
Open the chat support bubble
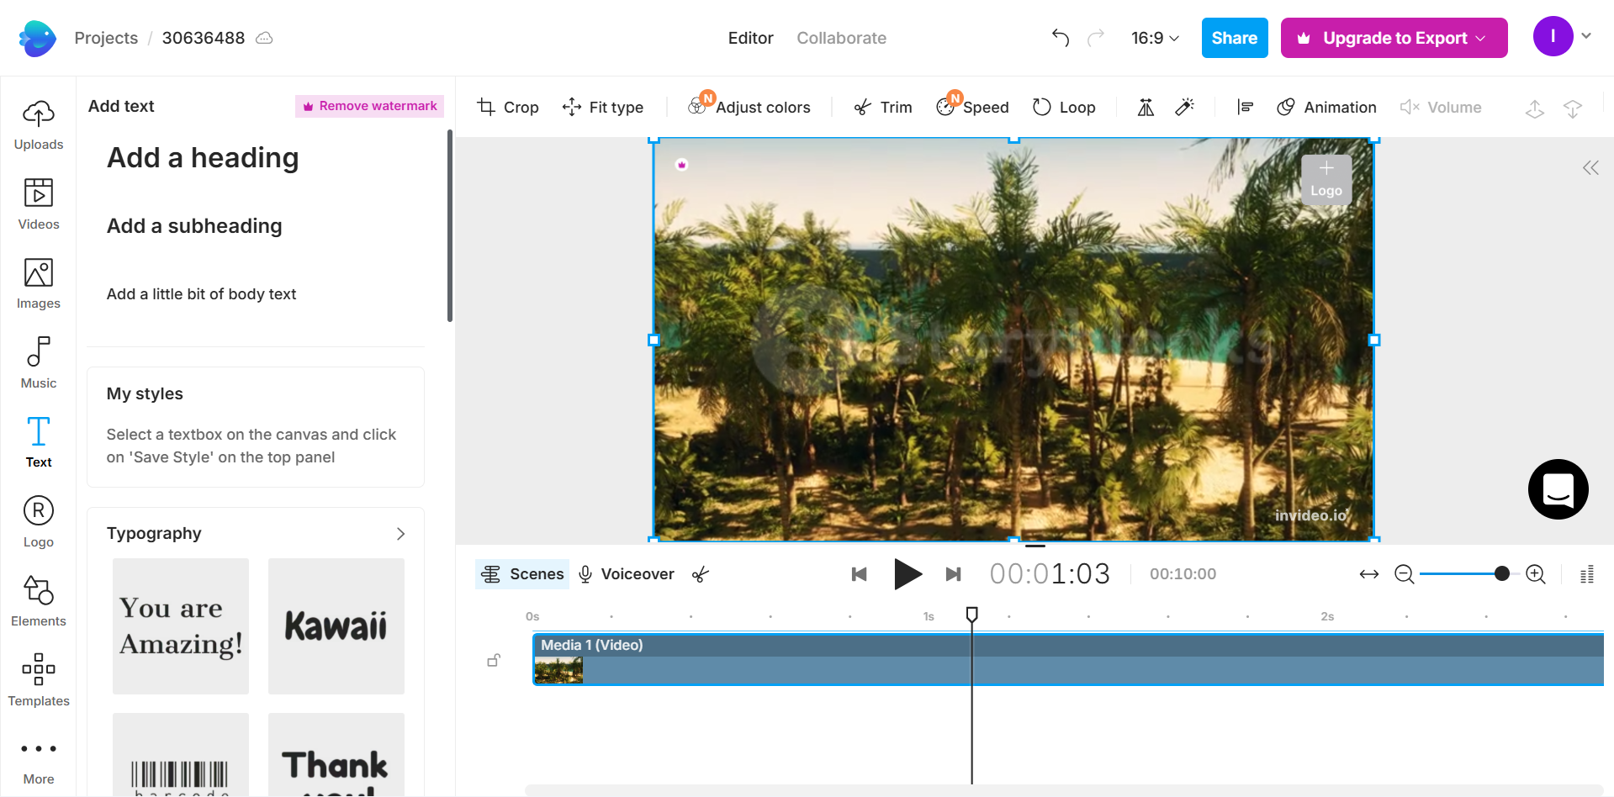1558,489
